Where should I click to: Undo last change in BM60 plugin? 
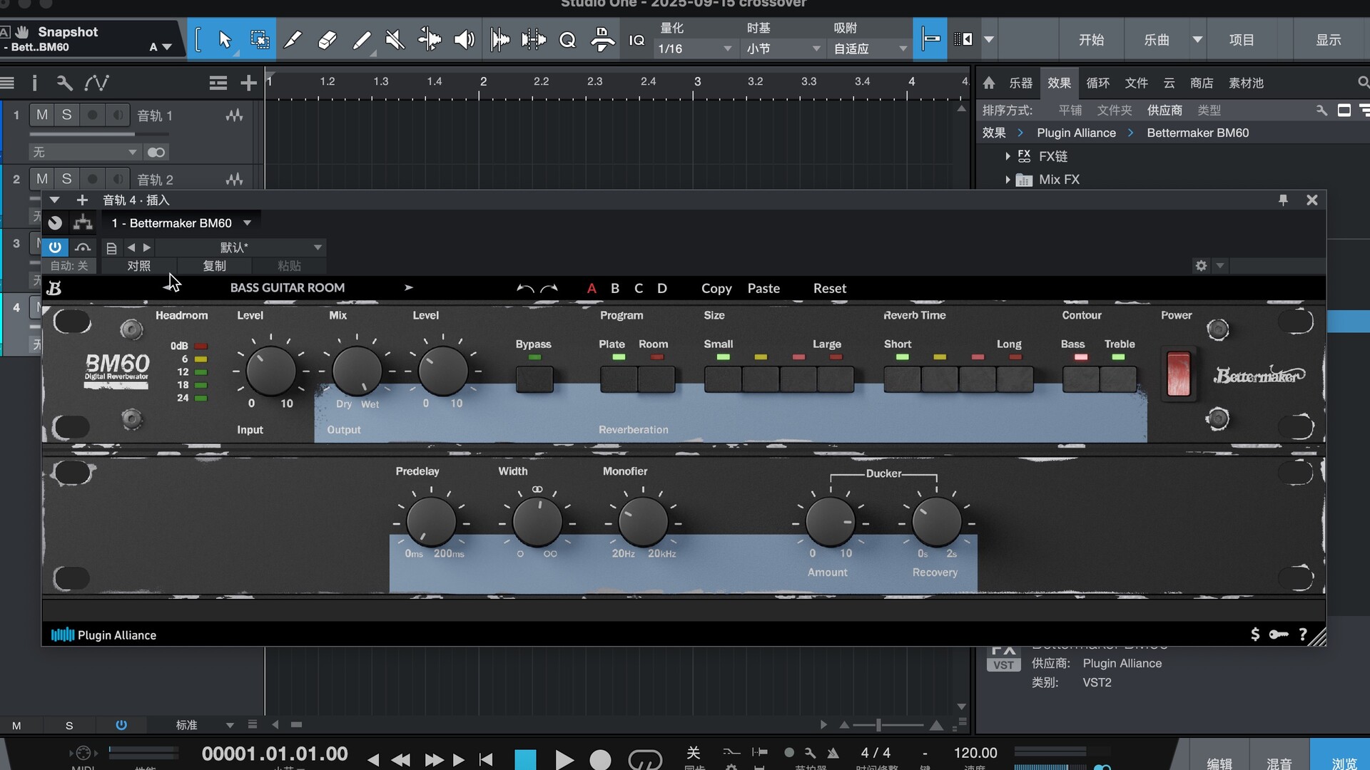(525, 288)
